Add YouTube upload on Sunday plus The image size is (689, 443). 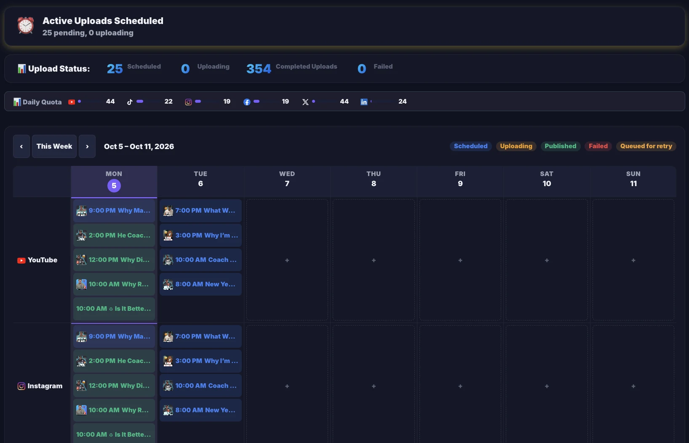(633, 260)
